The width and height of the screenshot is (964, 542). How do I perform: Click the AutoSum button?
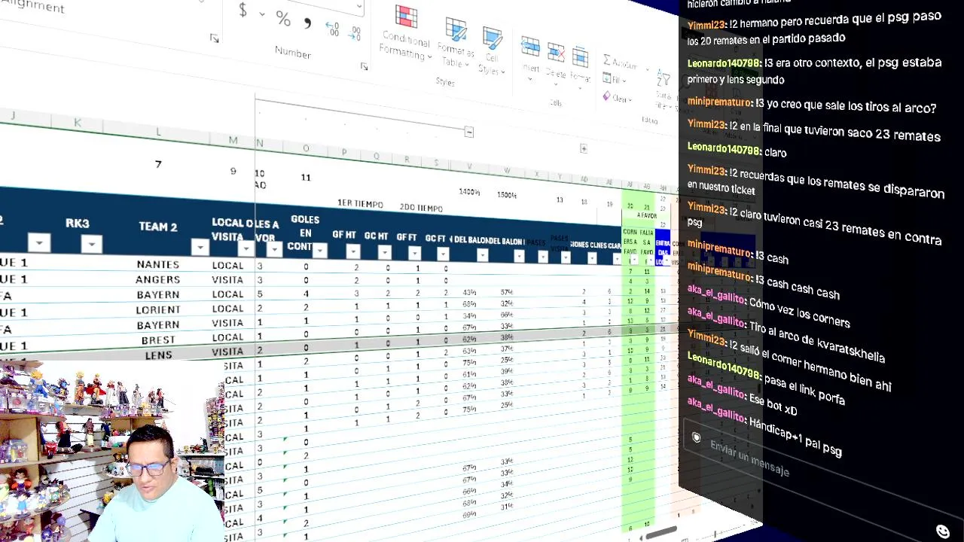tap(621, 62)
